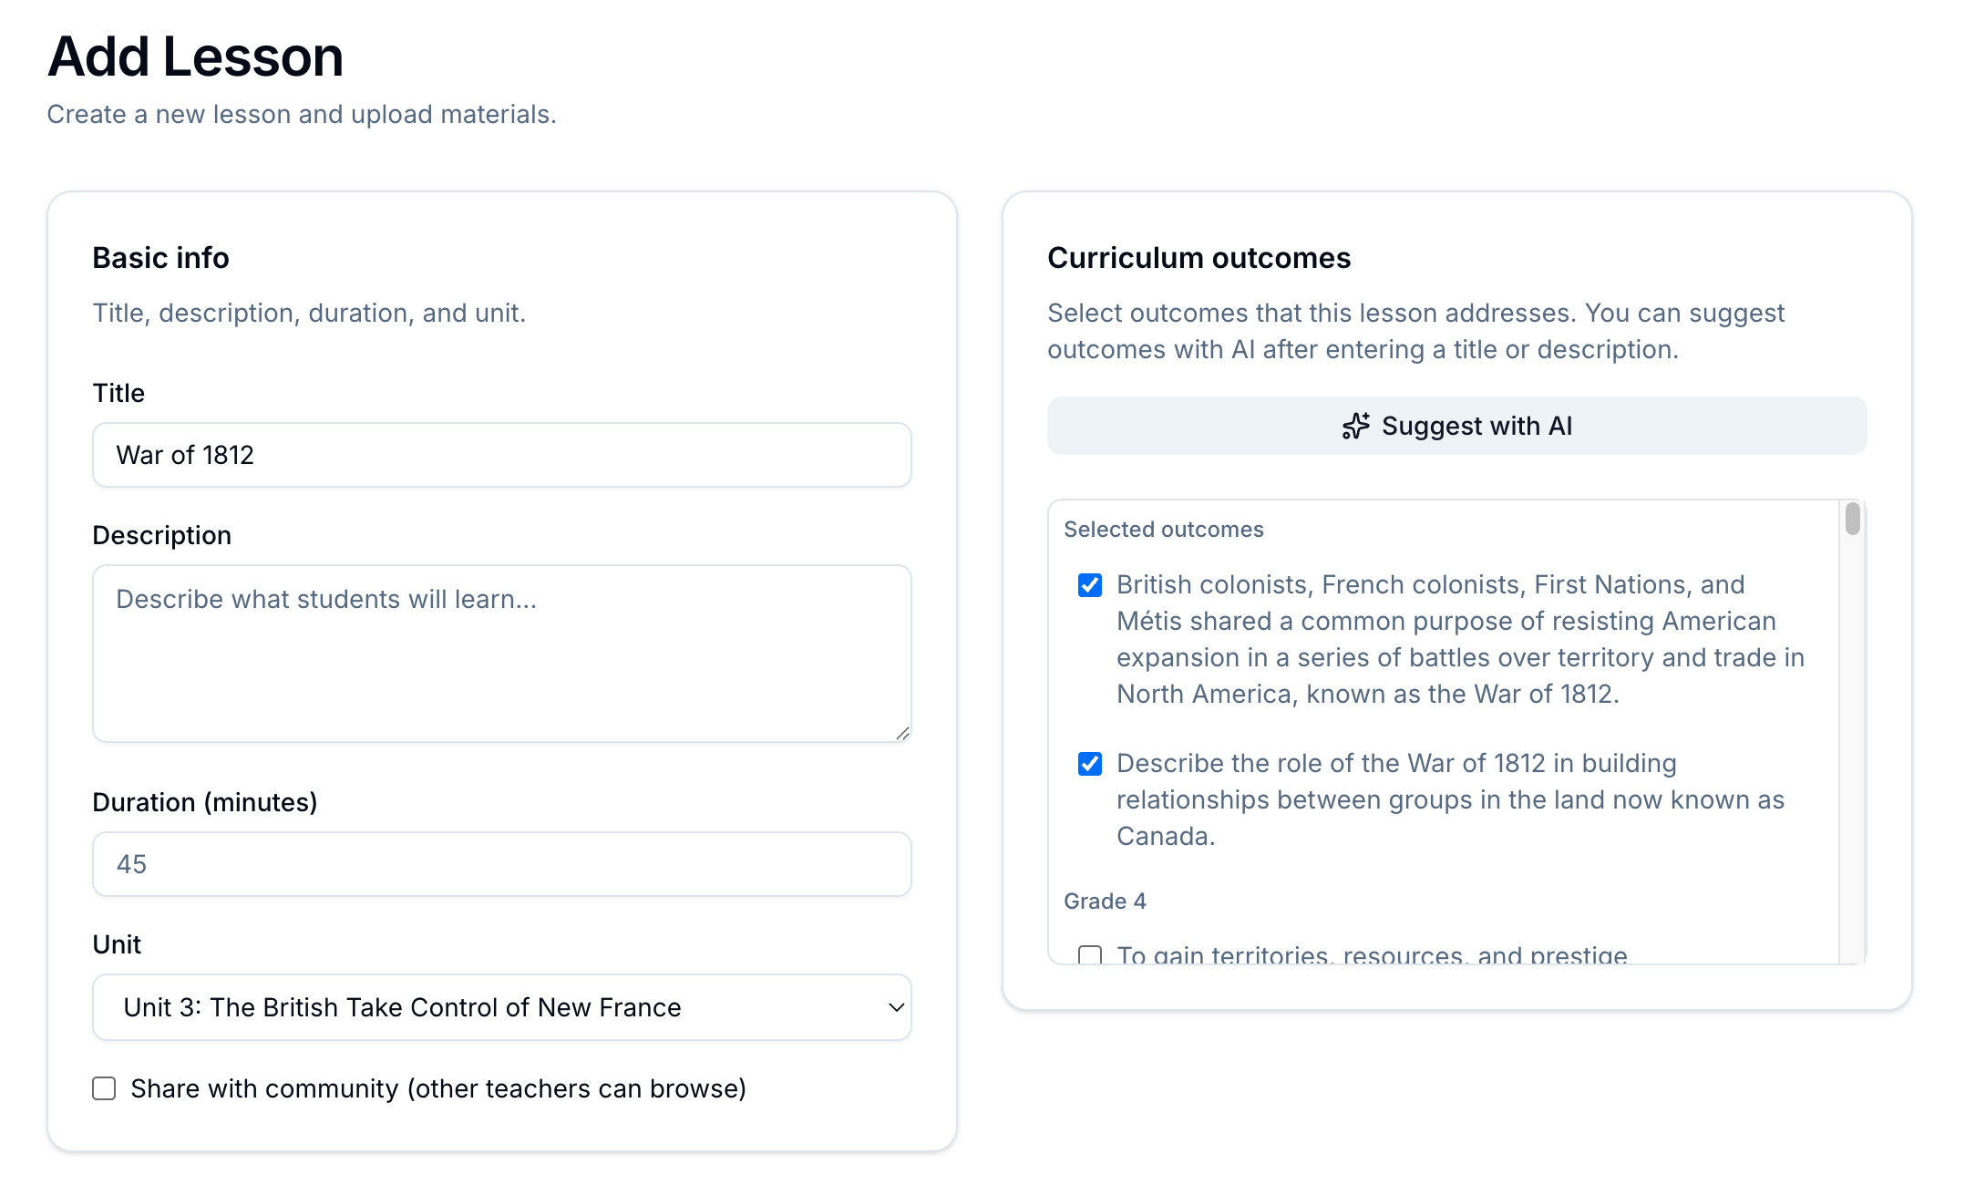This screenshot has height=1185, width=1965.
Task: Click the Basic info section header
Action: 159,258
